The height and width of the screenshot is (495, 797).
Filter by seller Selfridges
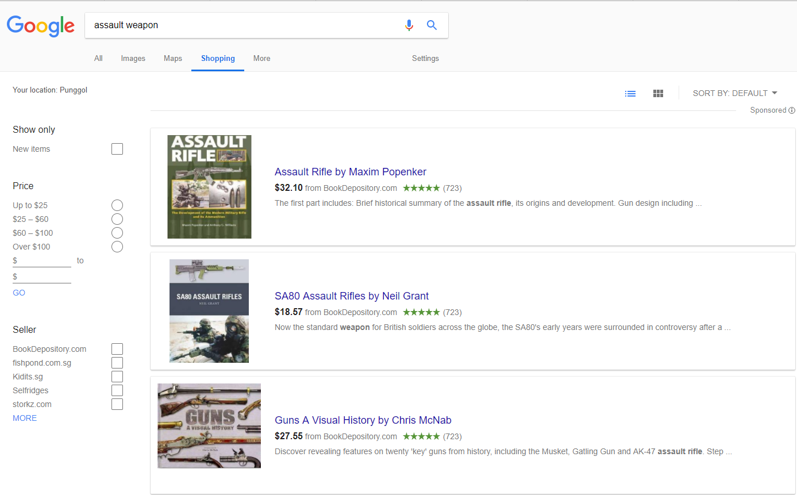117,390
